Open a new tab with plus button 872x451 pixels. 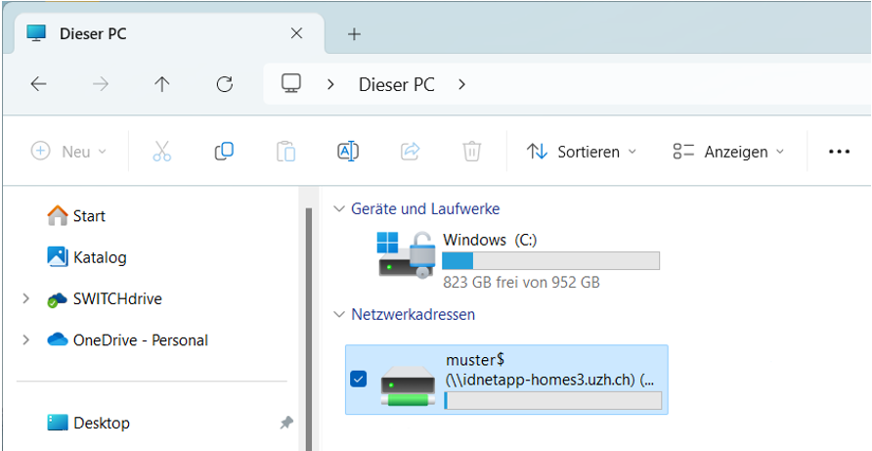[x=354, y=34]
